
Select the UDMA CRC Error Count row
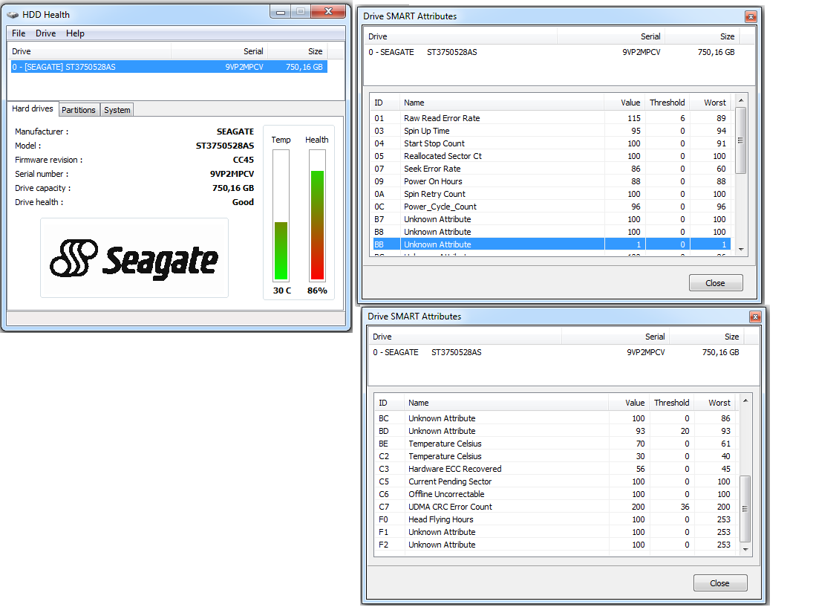click(555, 507)
